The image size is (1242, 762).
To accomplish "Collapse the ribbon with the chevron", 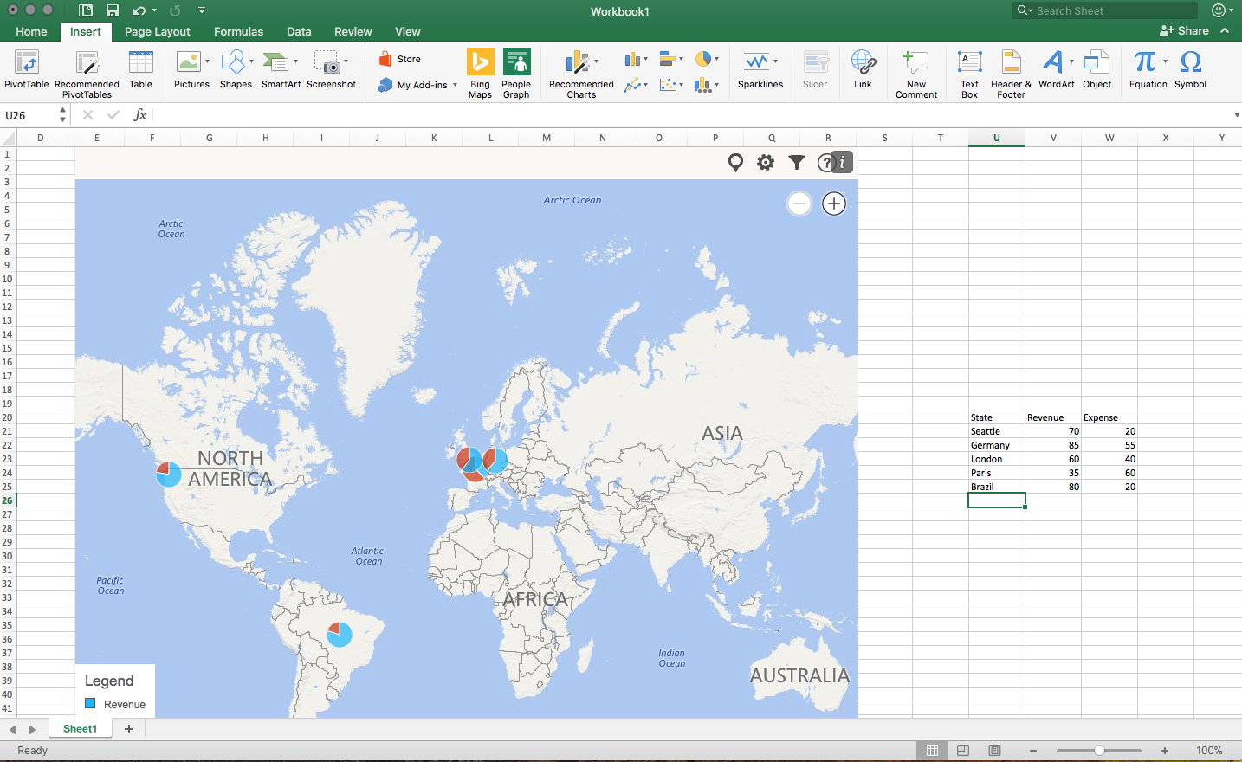I will pyautogui.click(x=1225, y=30).
